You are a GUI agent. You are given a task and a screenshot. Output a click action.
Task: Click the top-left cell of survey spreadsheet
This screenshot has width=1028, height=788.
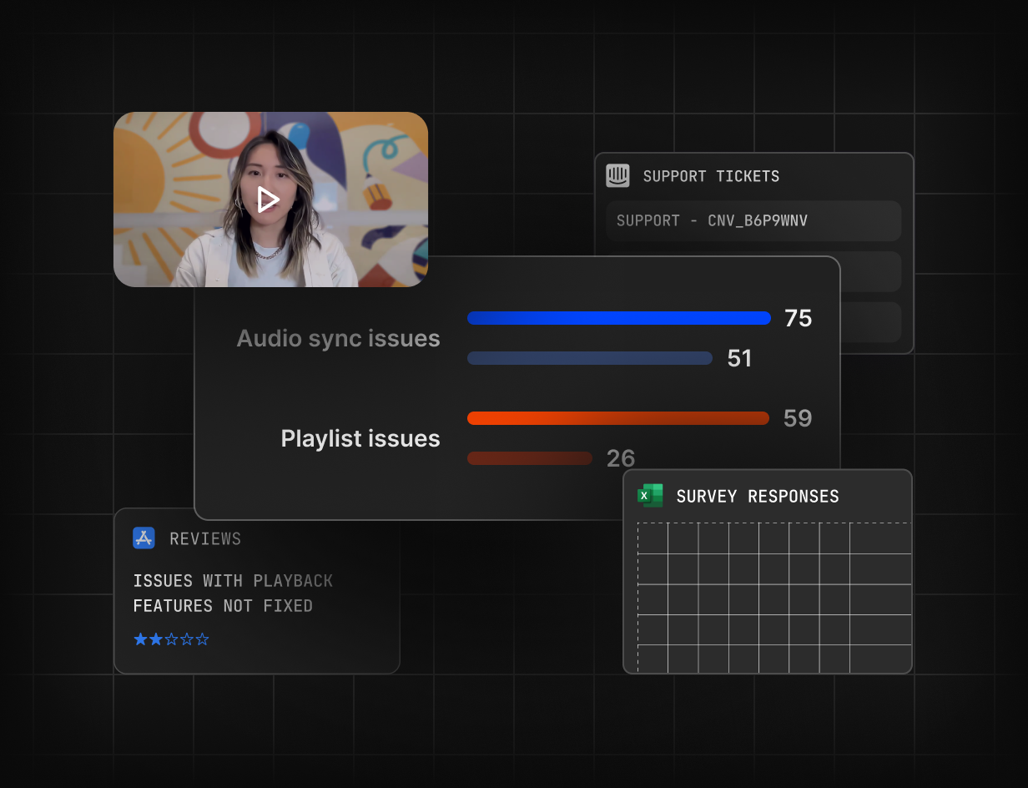[x=653, y=538]
